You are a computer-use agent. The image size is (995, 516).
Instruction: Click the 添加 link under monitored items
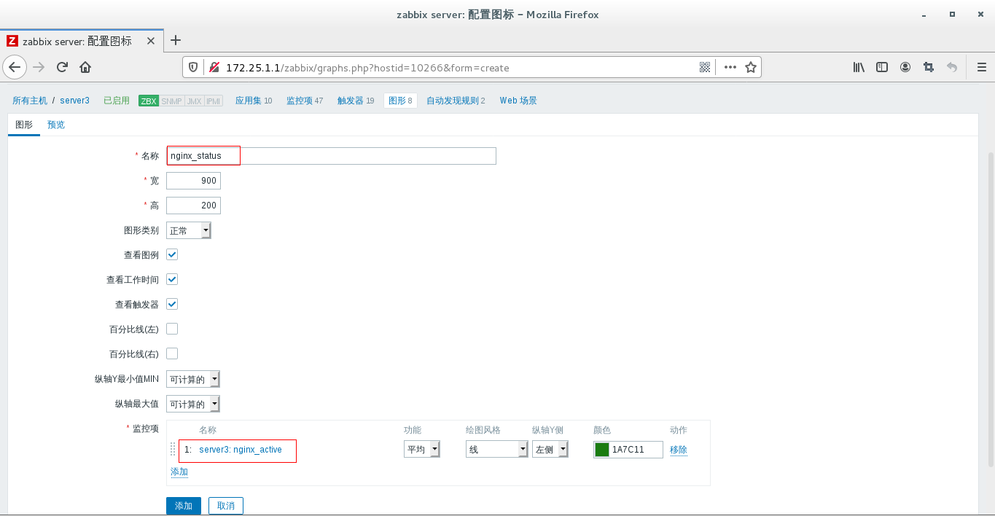[x=179, y=472]
